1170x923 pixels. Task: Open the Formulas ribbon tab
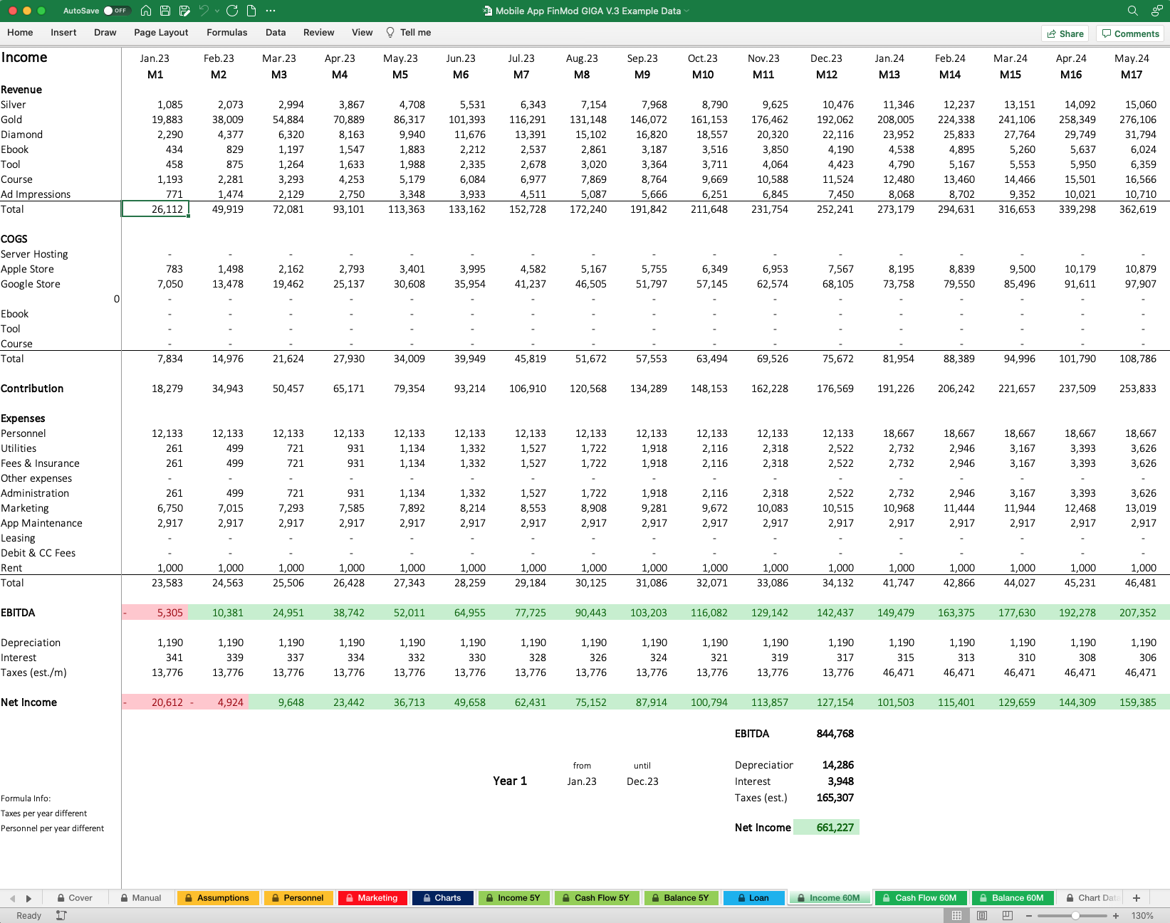227,33
